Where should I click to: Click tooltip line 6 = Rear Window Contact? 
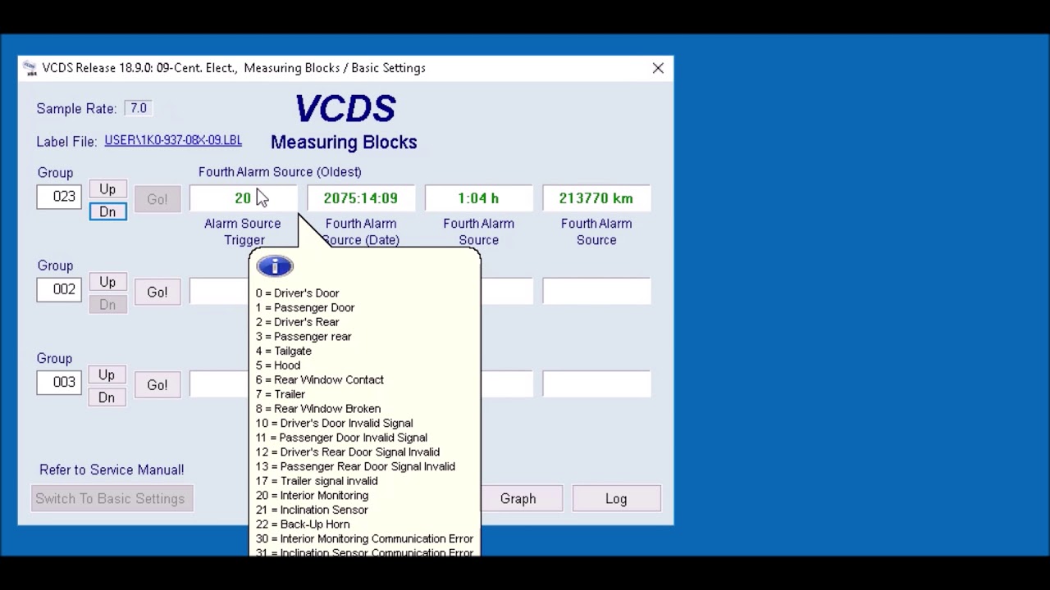point(320,379)
